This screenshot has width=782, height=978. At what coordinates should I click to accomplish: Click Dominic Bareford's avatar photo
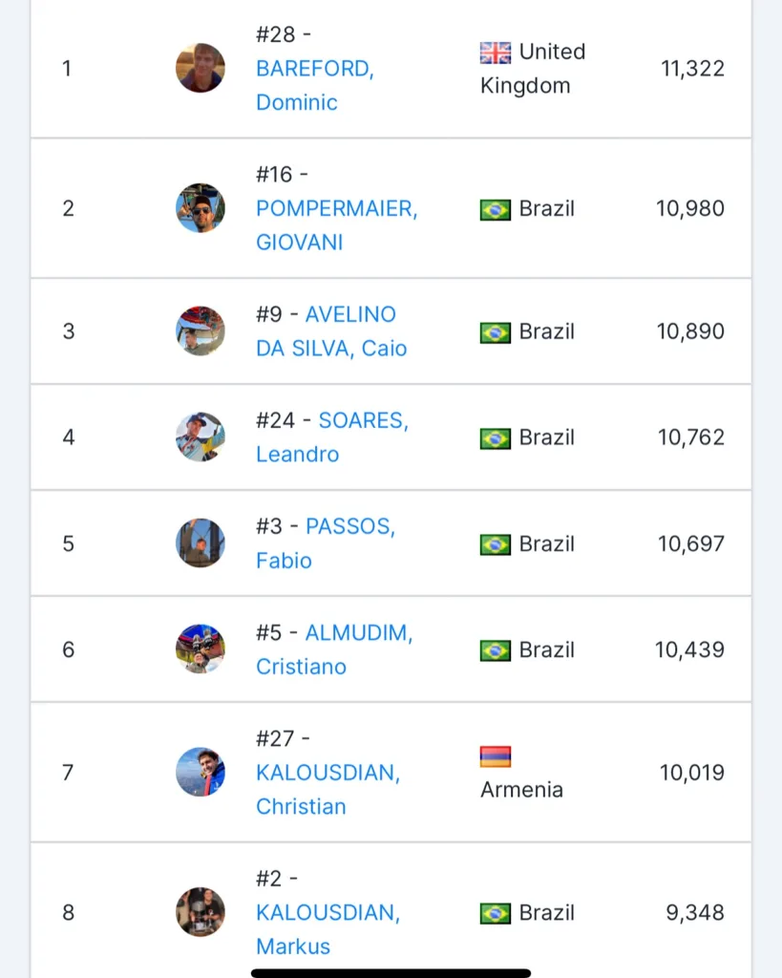[201, 68]
